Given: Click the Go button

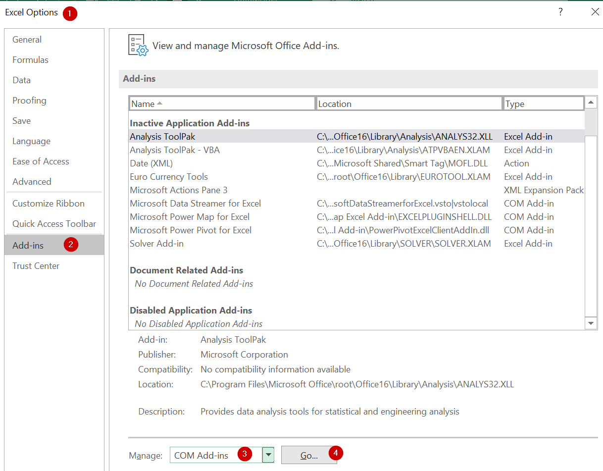Looking at the screenshot, I should tap(310, 454).
